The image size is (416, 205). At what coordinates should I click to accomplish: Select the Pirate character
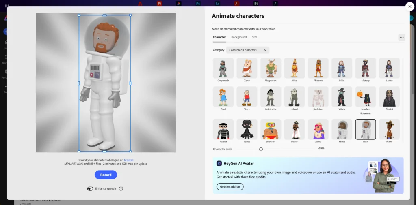(x=294, y=129)
